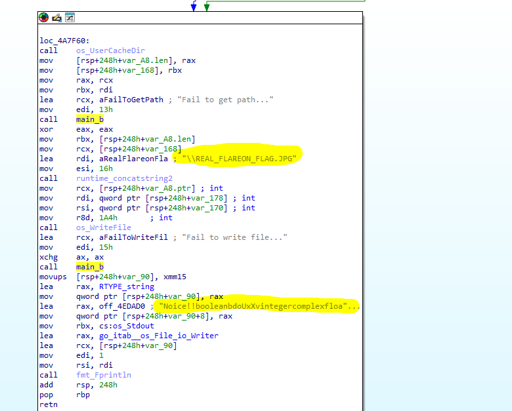This screenshot has width=512, height=411.
Task: Click the pop rbp instruction
Action: pyautogui.click(x=64, y=395)
